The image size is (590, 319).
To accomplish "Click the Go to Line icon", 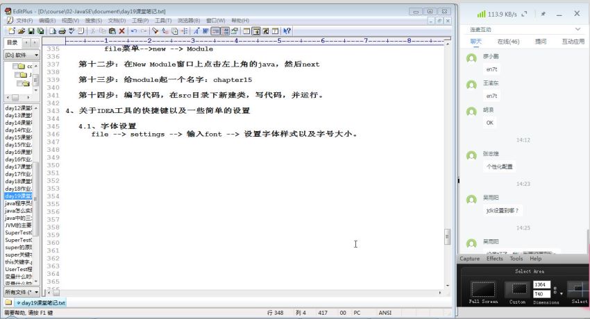I will pos(185,31).
